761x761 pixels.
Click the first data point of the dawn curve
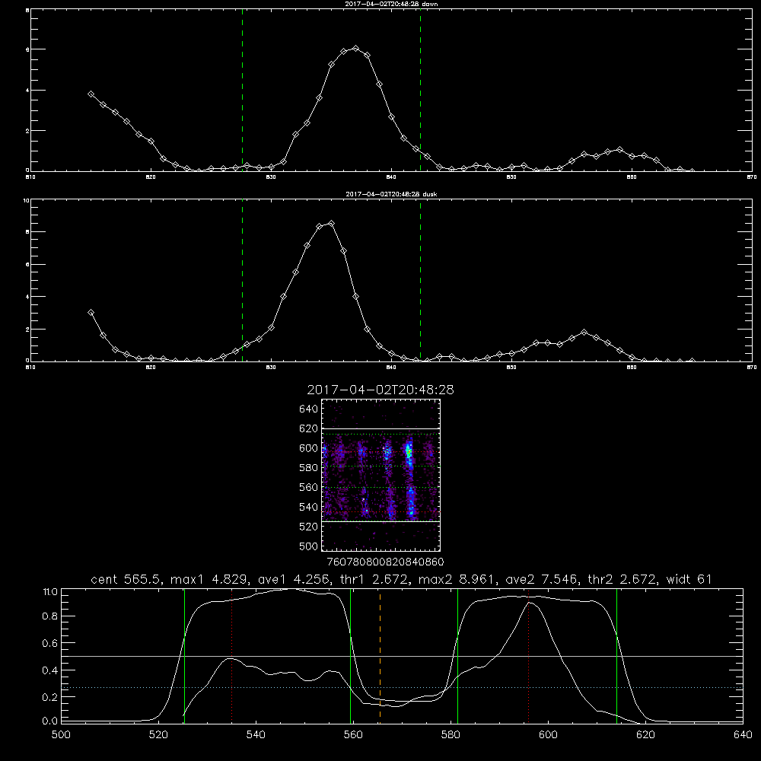pos(91,94)
